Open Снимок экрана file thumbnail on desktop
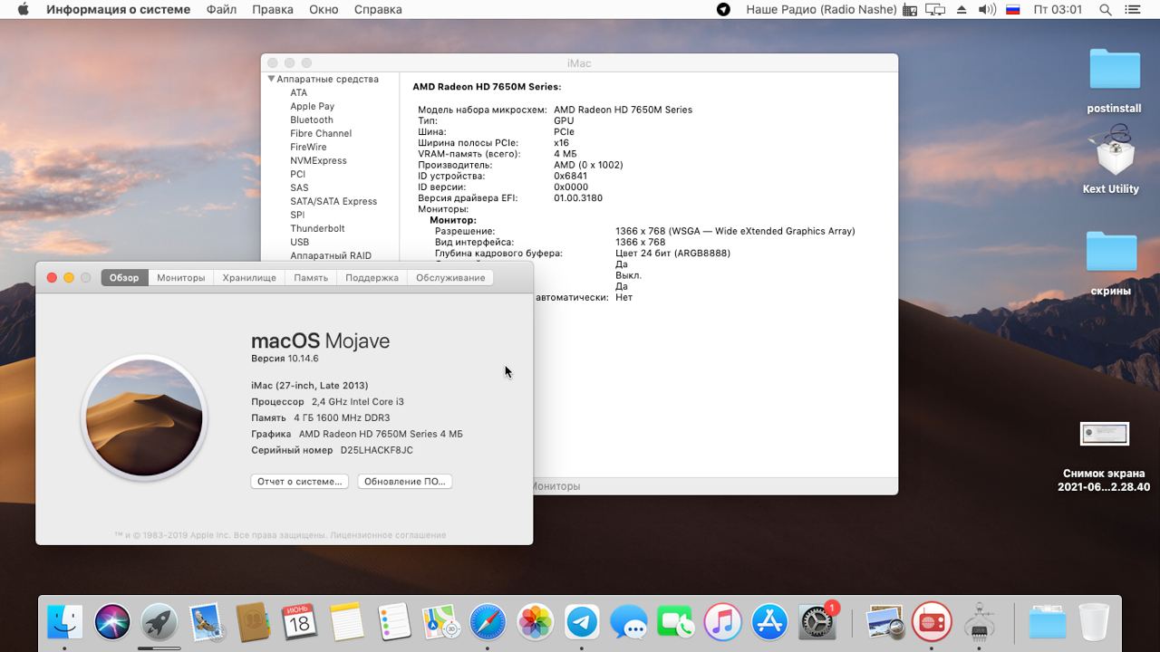The image size is (1160, 652). click(x=1105, y=434)
